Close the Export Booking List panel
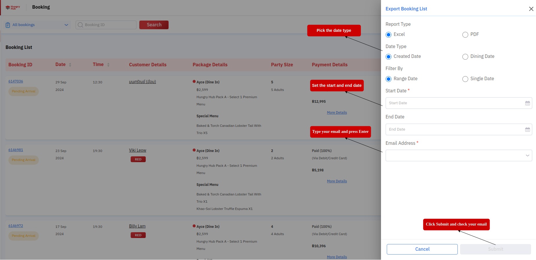Image resolution: width=536 pixels, height=260 pixels. click(x=531, y=9)
